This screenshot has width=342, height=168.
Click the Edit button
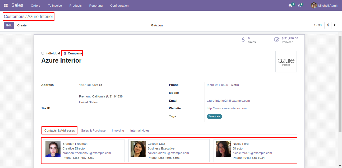[9, 25]
